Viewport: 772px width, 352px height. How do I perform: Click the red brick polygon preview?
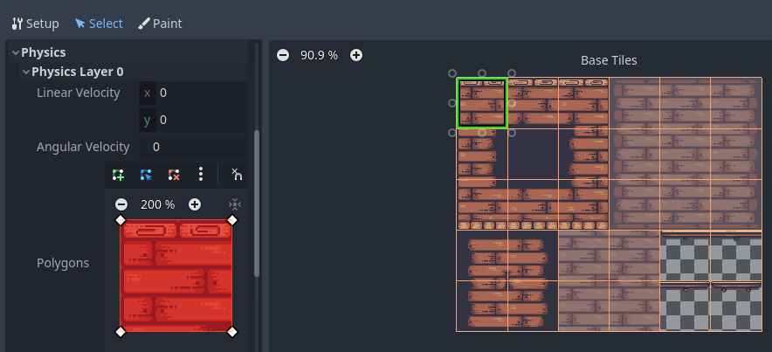(176, 276)
